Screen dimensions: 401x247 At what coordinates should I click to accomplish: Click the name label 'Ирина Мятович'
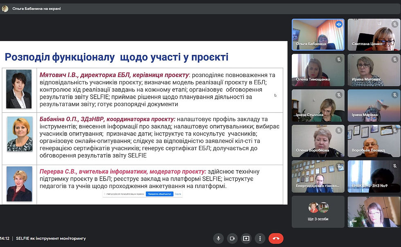pyautogui.click(x=366, y=79)
